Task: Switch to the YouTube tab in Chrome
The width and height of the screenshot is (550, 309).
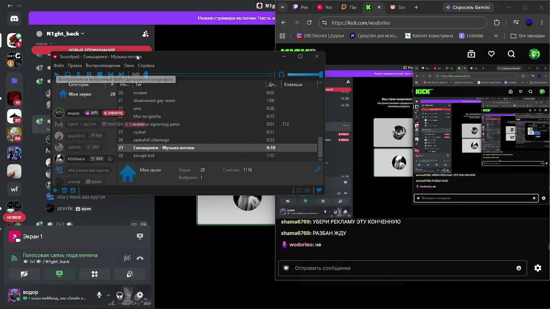Action: click(x=325, y=7)
